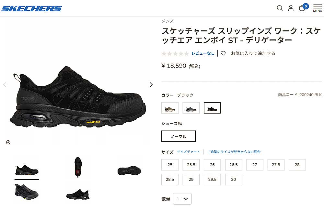Select the brown/tan color swatch

(x=170, y=108)
